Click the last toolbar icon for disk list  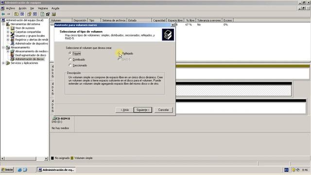coord(54,14)
